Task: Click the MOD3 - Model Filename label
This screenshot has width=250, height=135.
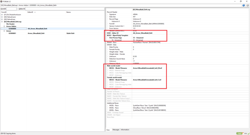Action: point(118,80)
